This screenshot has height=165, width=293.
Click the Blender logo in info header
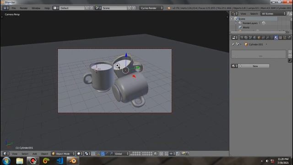pyautogui.click(x=169, y=8)
